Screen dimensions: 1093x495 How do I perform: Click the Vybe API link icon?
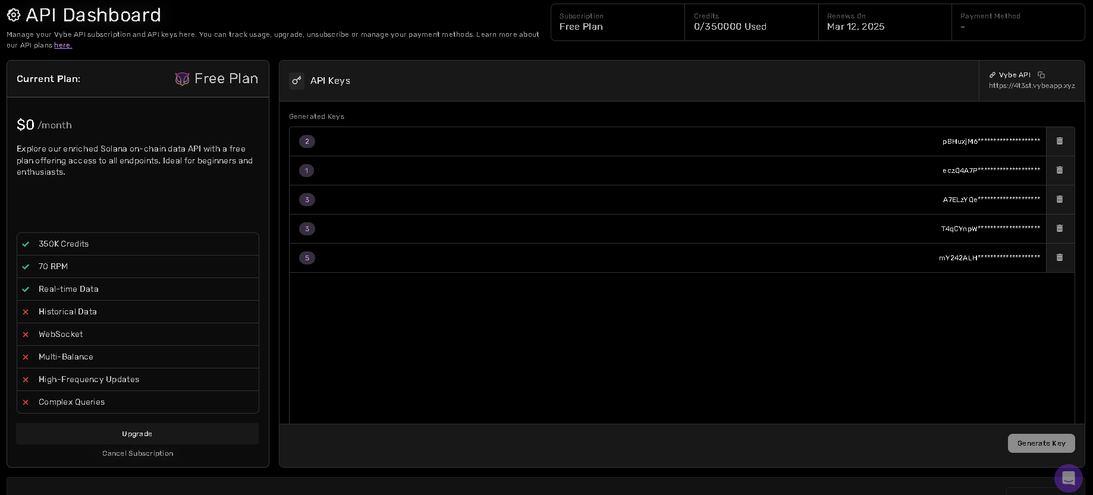point(993,75)
